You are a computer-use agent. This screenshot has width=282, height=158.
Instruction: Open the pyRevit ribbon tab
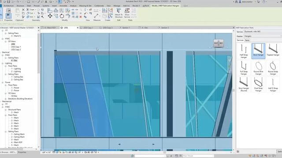point(146,6)
